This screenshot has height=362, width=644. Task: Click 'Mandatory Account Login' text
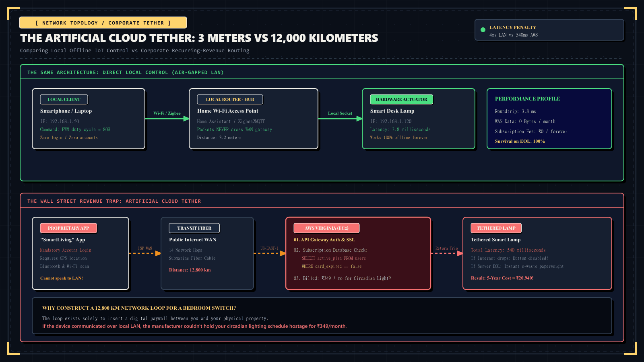click(x=66, y=250)
